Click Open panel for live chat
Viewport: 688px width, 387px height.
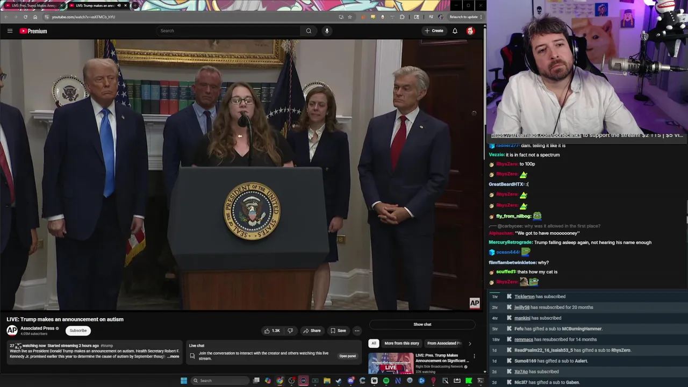tap(347, 356)
